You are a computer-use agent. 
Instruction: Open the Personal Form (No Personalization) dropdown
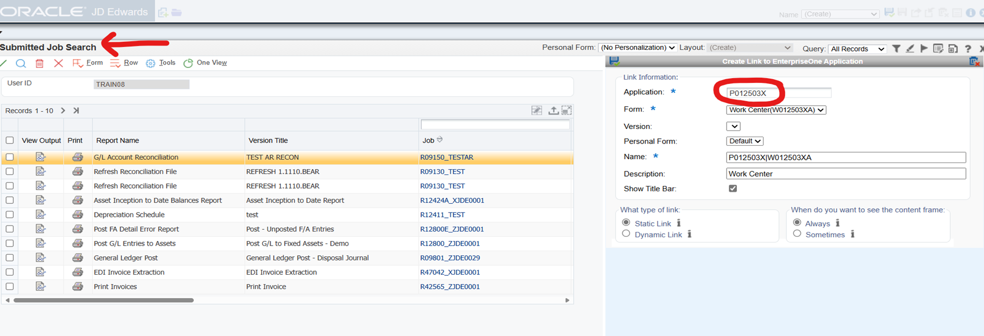(x=638, y=48)
